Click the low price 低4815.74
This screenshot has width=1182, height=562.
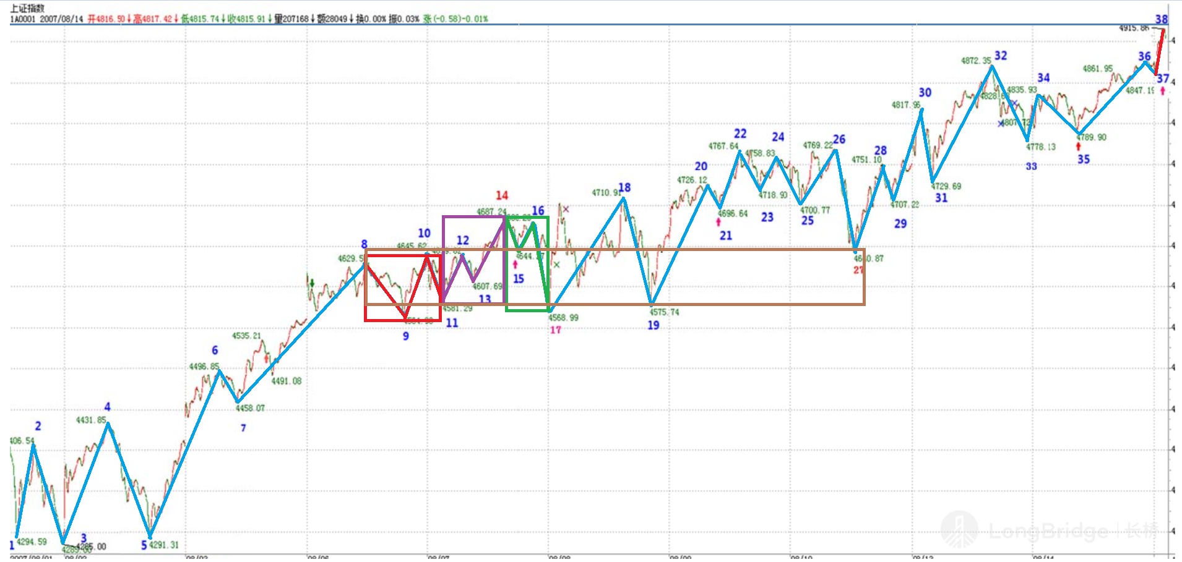coord(201,19)
